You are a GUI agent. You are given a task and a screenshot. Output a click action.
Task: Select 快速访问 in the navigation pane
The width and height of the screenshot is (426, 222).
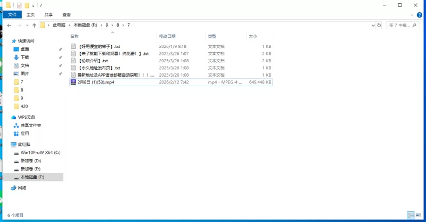click(26, 41)
